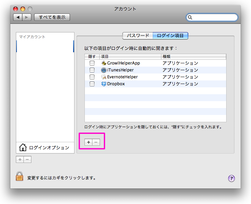Tick the hide checkbox for iTunesHelper
Image resolution: width=251 pixels, height=204 pixels.
click(x=92, y=70)
